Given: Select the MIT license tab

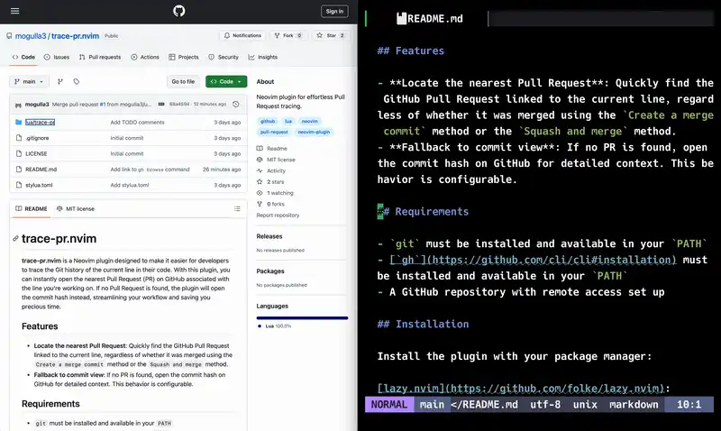Looking at the screenshot, I should pos(76,209).
